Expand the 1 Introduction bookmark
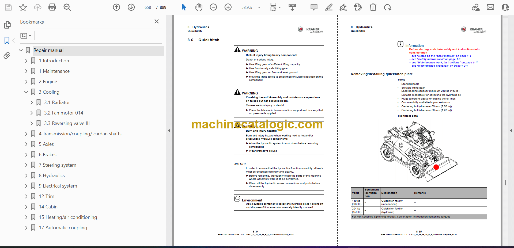This screenshot has width=514, height=248. tap(26, 61)
